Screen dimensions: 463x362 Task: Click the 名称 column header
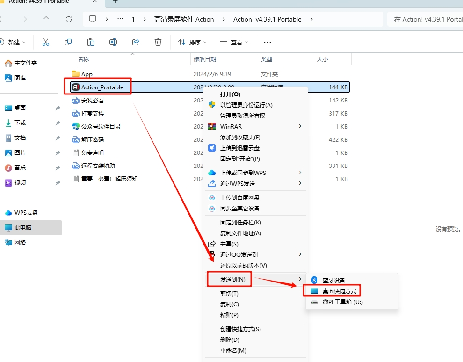(83, 59)
